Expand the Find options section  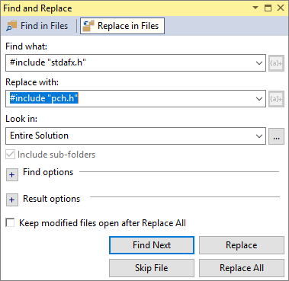pyautogui.click(x=12, y=174)
